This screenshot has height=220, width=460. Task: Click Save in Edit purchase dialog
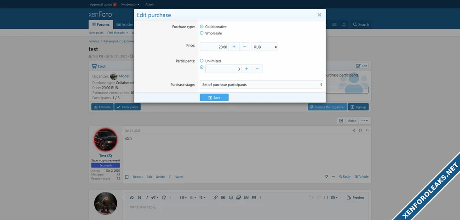click(x=214, y=97)
